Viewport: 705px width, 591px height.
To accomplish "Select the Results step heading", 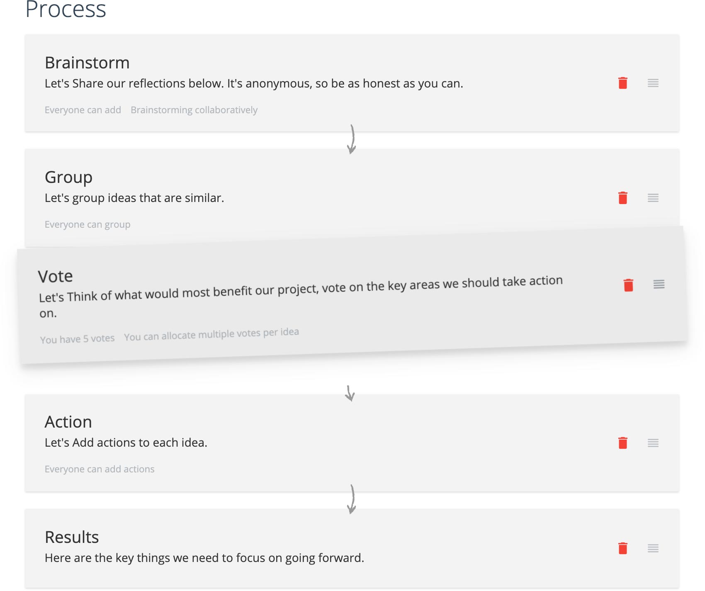I will [72, 537].
